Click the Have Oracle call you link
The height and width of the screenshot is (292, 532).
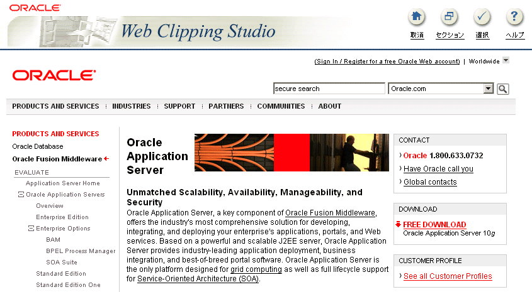tap(438, 169)
